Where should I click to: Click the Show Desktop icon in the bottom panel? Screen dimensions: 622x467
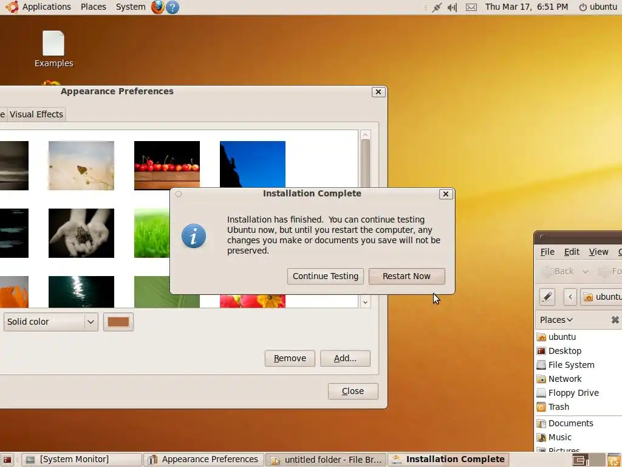click(7, 460)
